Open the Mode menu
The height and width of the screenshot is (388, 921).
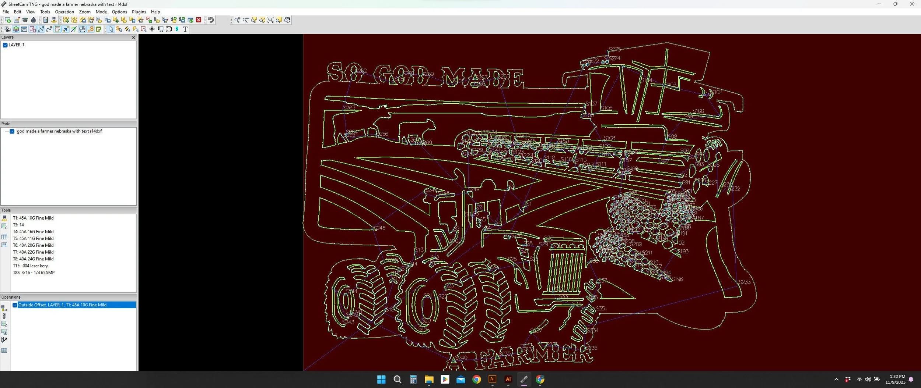coord(101,12)
